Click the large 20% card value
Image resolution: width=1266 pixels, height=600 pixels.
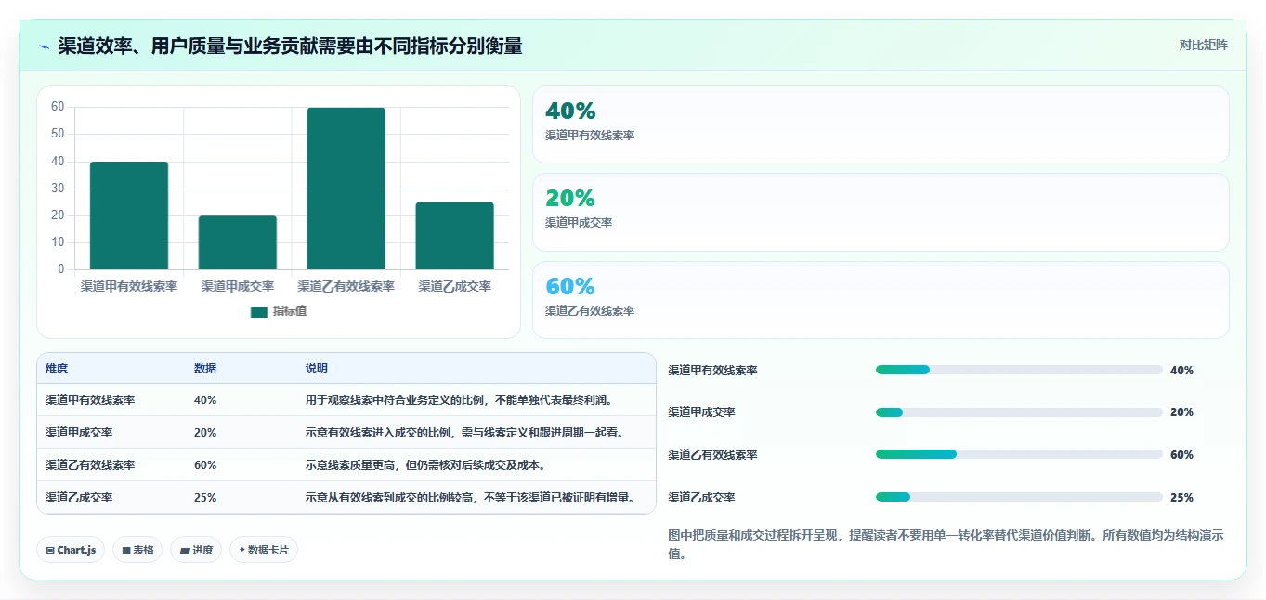[570, 199]
